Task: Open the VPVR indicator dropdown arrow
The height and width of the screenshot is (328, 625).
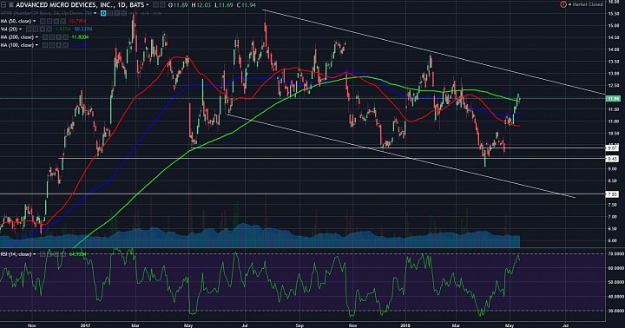Action: 95,13
